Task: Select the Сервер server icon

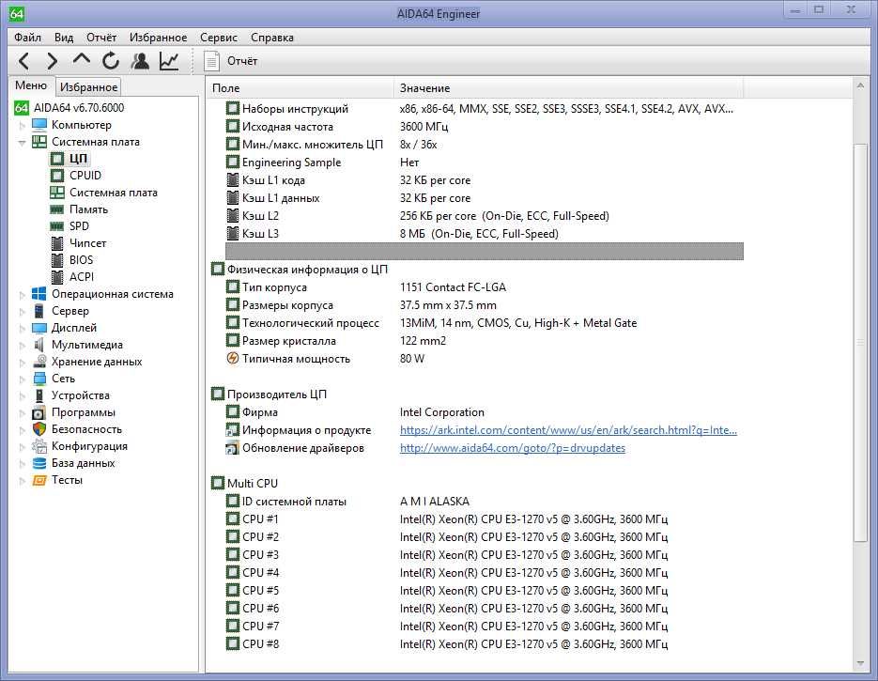Action: [39, 311]
